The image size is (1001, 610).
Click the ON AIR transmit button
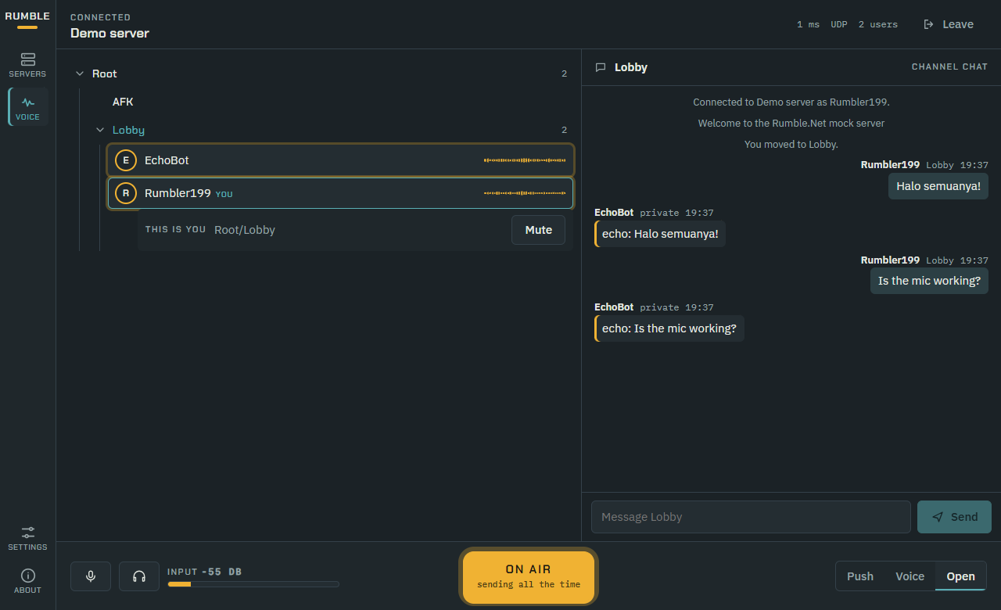[x=529, y=577]
